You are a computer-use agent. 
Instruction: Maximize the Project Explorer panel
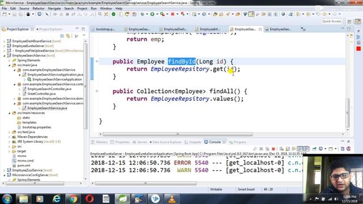(x=83, y=29)
